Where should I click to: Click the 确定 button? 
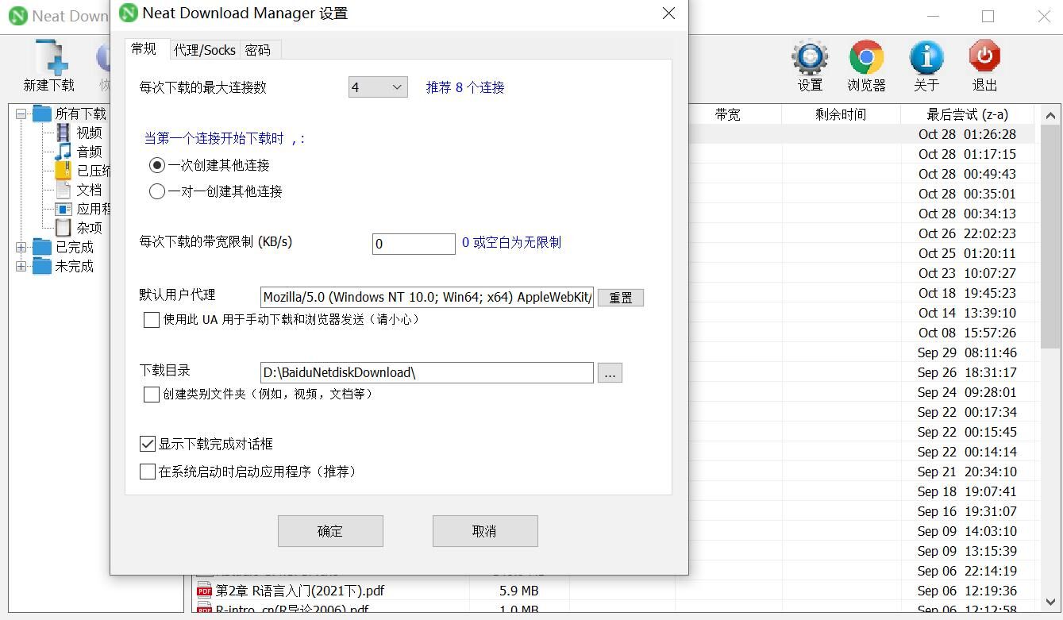click(x=330, y=531)
